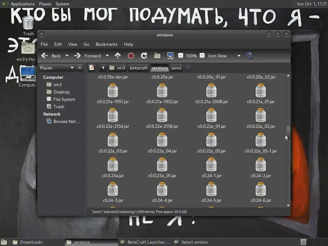
Task: Reload the current folder
Action: [x=144, y=56]
